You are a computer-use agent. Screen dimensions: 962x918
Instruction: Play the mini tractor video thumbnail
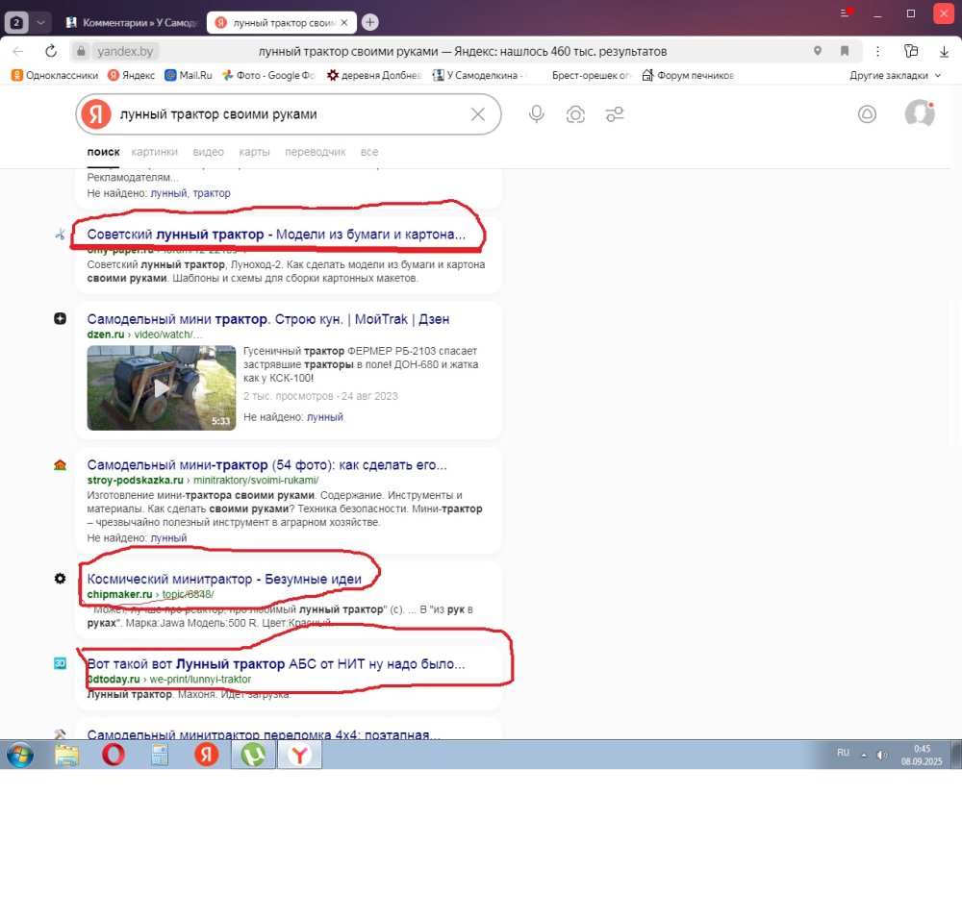[x=162, y=387]
